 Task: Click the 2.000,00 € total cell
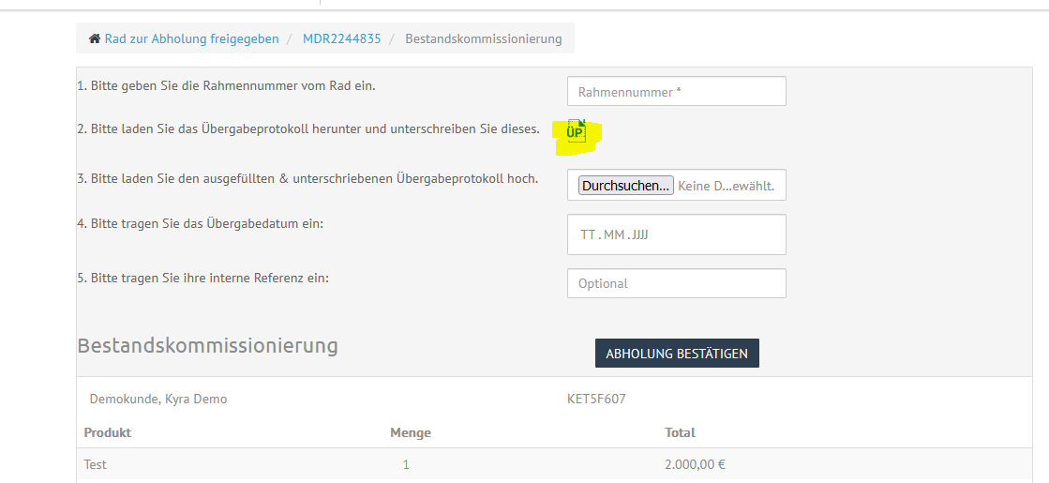click(695, 464)
